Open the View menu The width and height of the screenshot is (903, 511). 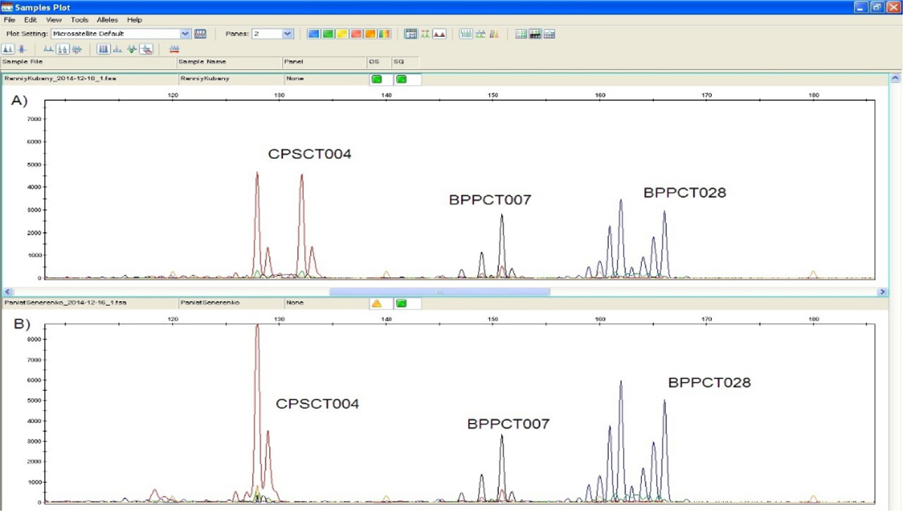click(54, 20)
